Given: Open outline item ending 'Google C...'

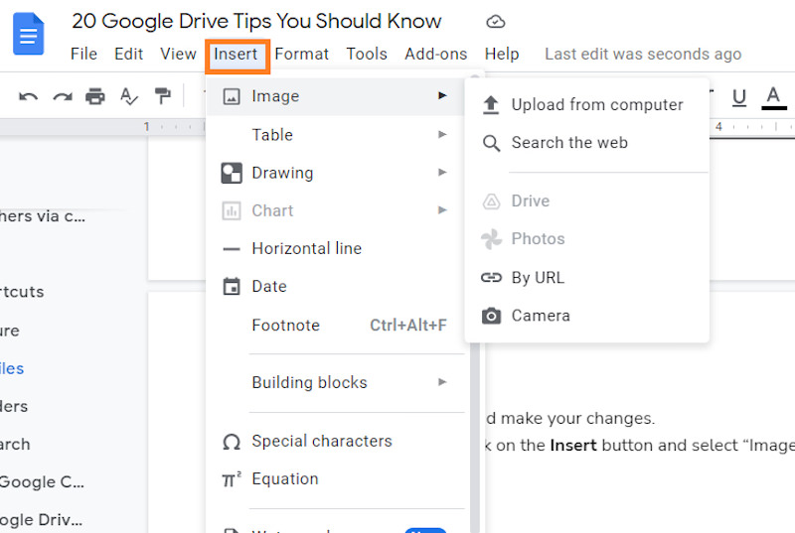Looking at the screenshot, I should 42,481.
